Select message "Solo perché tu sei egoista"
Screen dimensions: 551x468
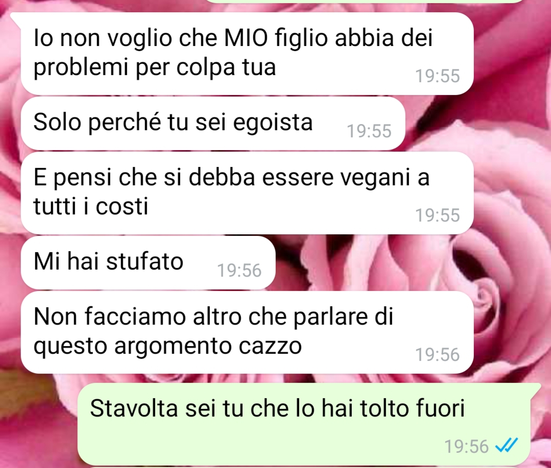tap(213, 123)
